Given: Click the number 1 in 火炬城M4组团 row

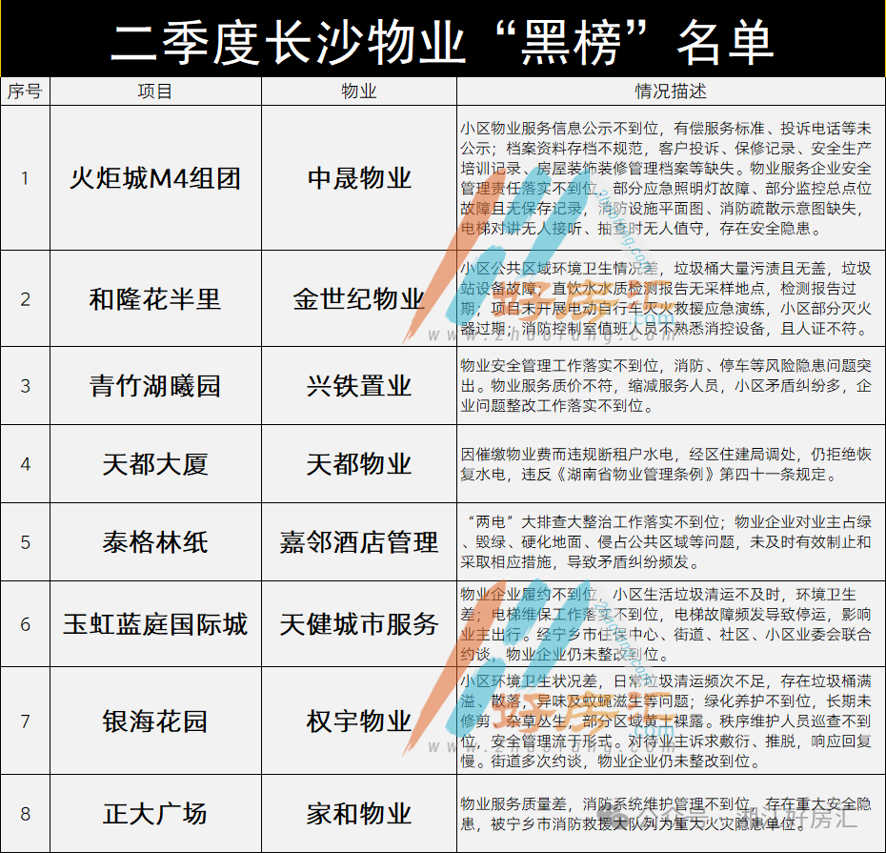Looking at the screenshot, I should 25,178.
